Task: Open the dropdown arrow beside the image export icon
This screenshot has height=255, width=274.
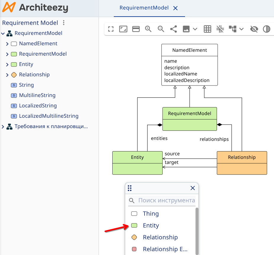Action: pos(195,29)
